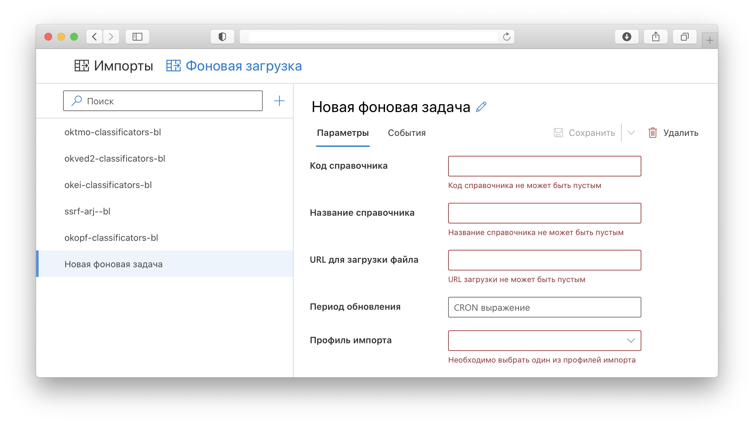Focus the Поиск search field
The image size is (754, 425).
click(x=163, y=101)
